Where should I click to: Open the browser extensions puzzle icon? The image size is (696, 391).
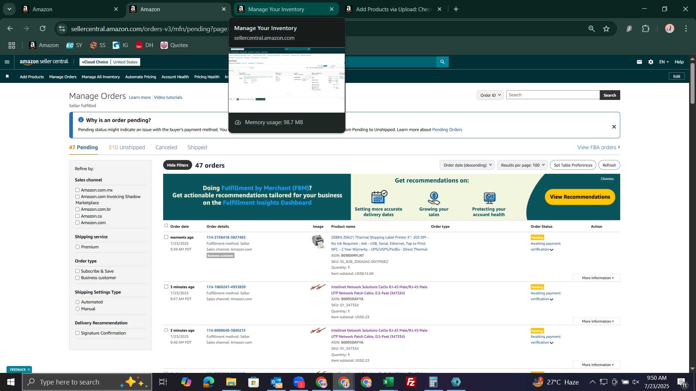coord(646,29)
